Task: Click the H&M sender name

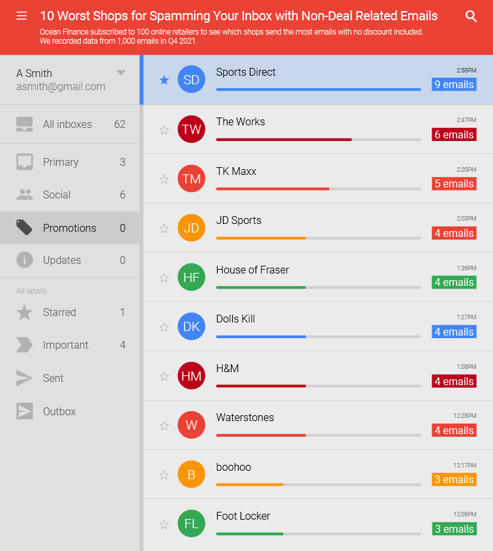Action: [228, 368]
